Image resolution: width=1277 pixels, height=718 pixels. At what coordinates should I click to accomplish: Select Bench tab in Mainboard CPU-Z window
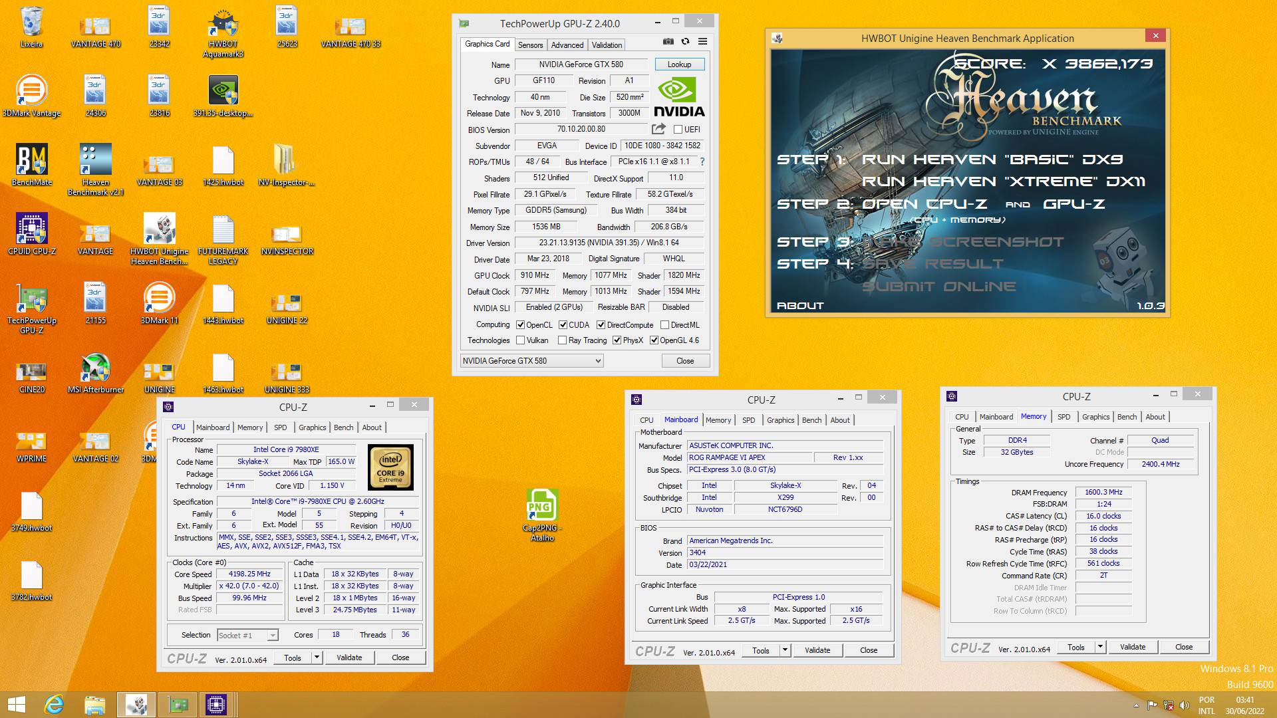coord(811,420)
